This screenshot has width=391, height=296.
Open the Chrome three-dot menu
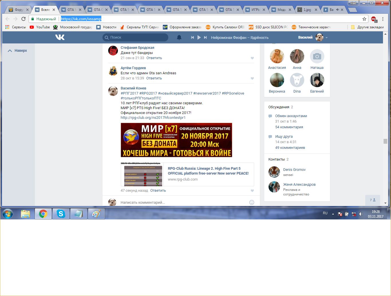click(383, 19)
